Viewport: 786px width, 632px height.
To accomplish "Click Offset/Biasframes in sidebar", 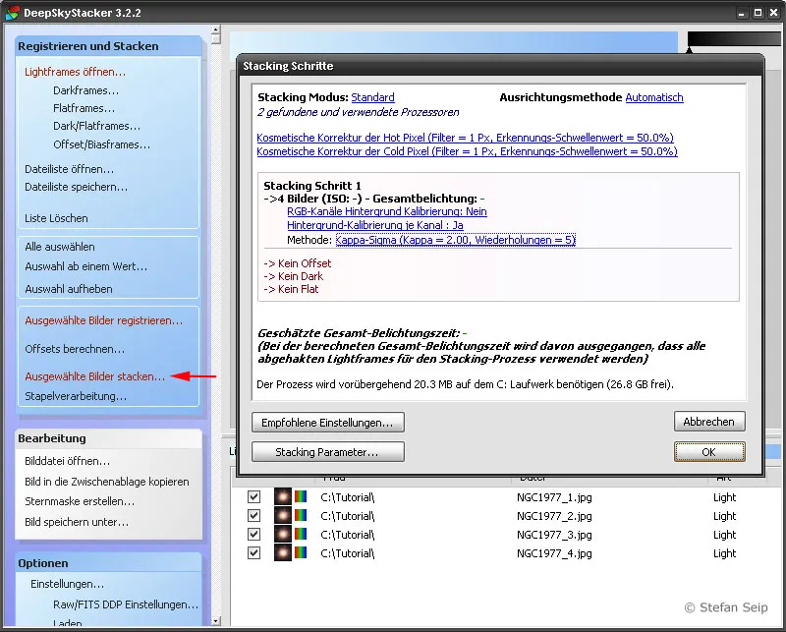I will (x=102, y=144).
